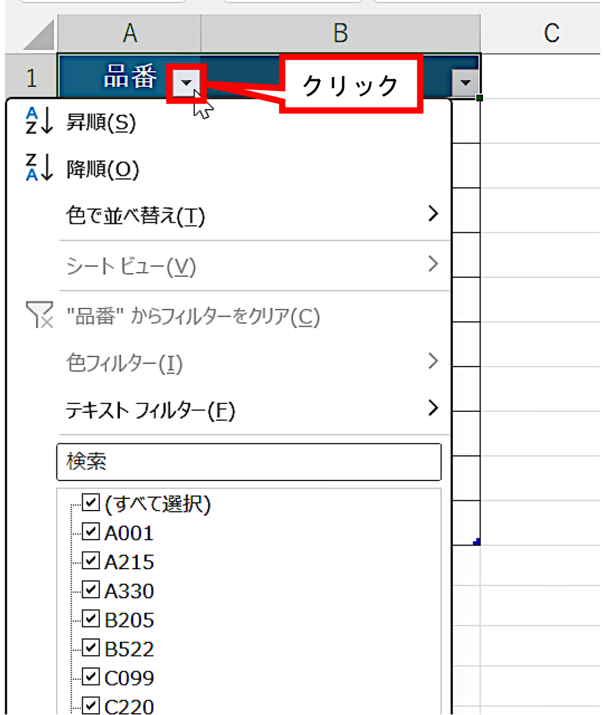Screen dimensions: 603x715
Task: Toggle the (すべて選択) checkbox
Action: 91,503
